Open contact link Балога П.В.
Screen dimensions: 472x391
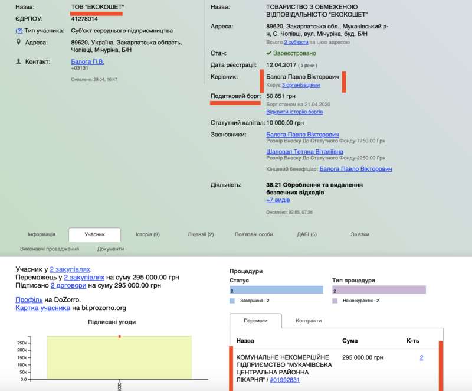(87, 61)
